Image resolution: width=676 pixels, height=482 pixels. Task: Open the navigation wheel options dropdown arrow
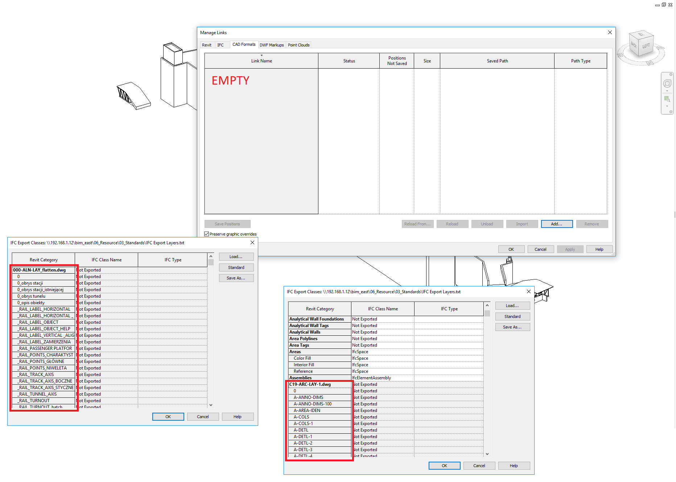click(667, 91)
